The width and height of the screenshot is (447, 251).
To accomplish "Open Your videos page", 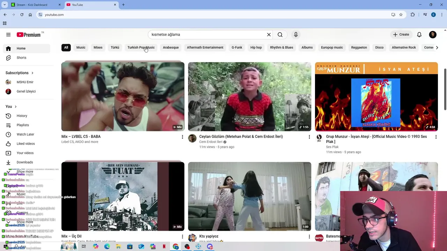I will coord(27,153).
